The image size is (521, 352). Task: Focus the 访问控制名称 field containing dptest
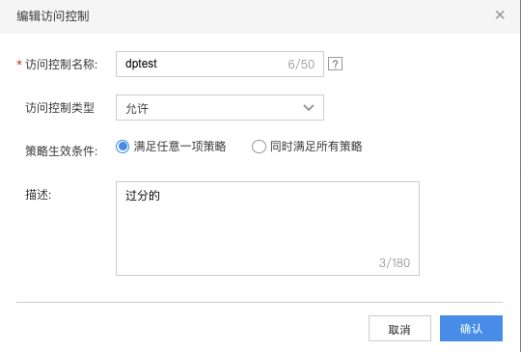point(220,64)
